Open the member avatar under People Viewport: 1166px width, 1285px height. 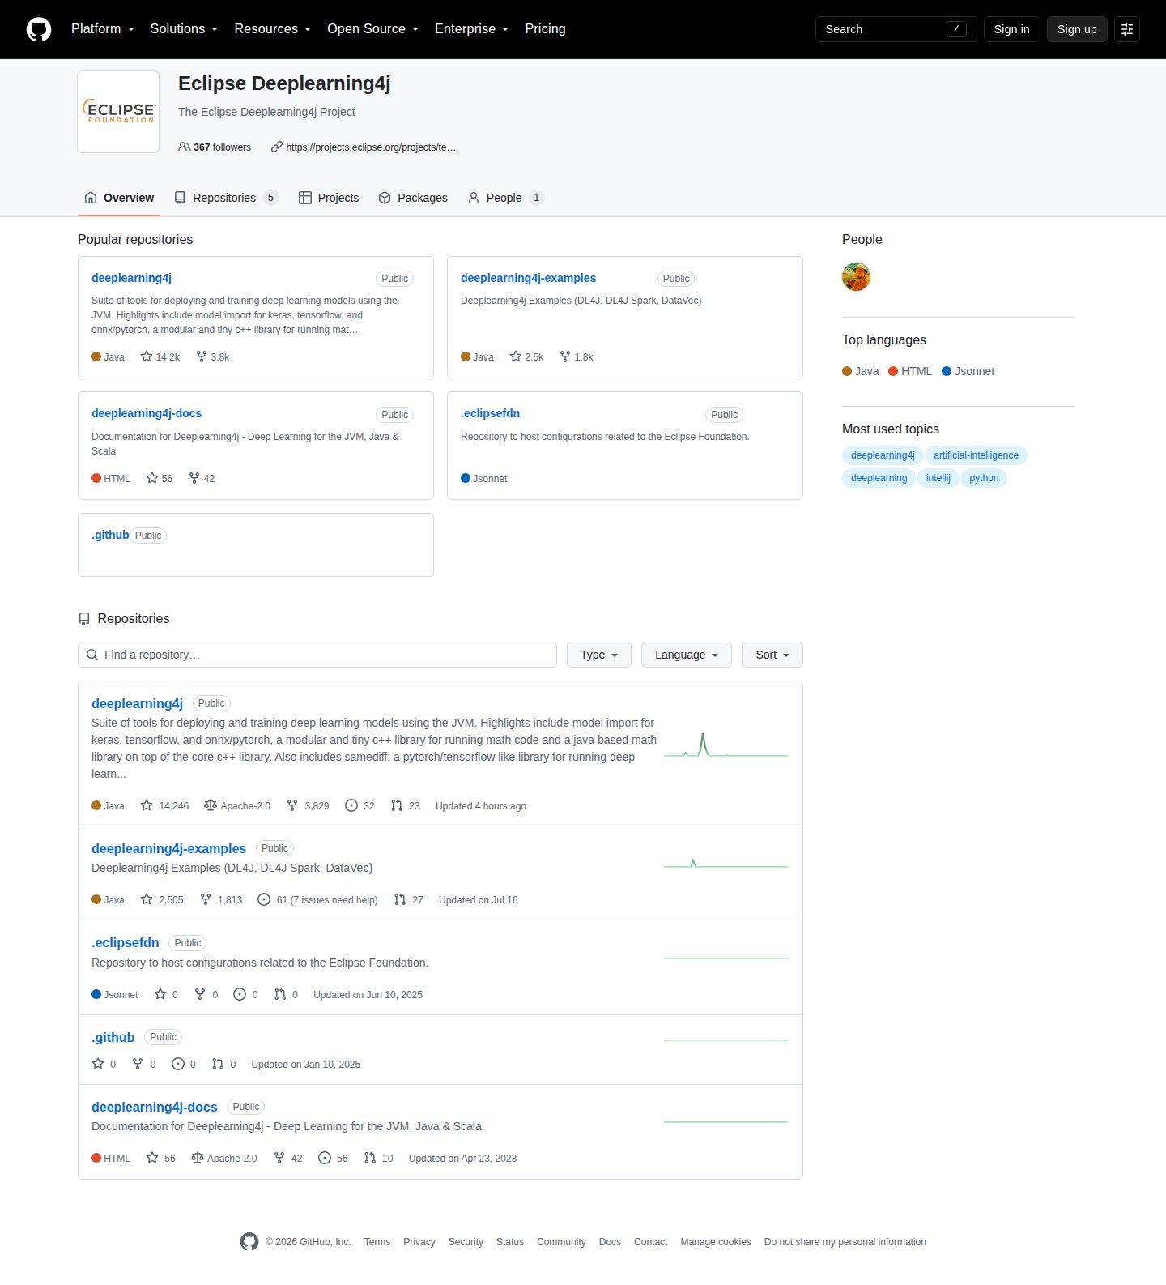856,276
